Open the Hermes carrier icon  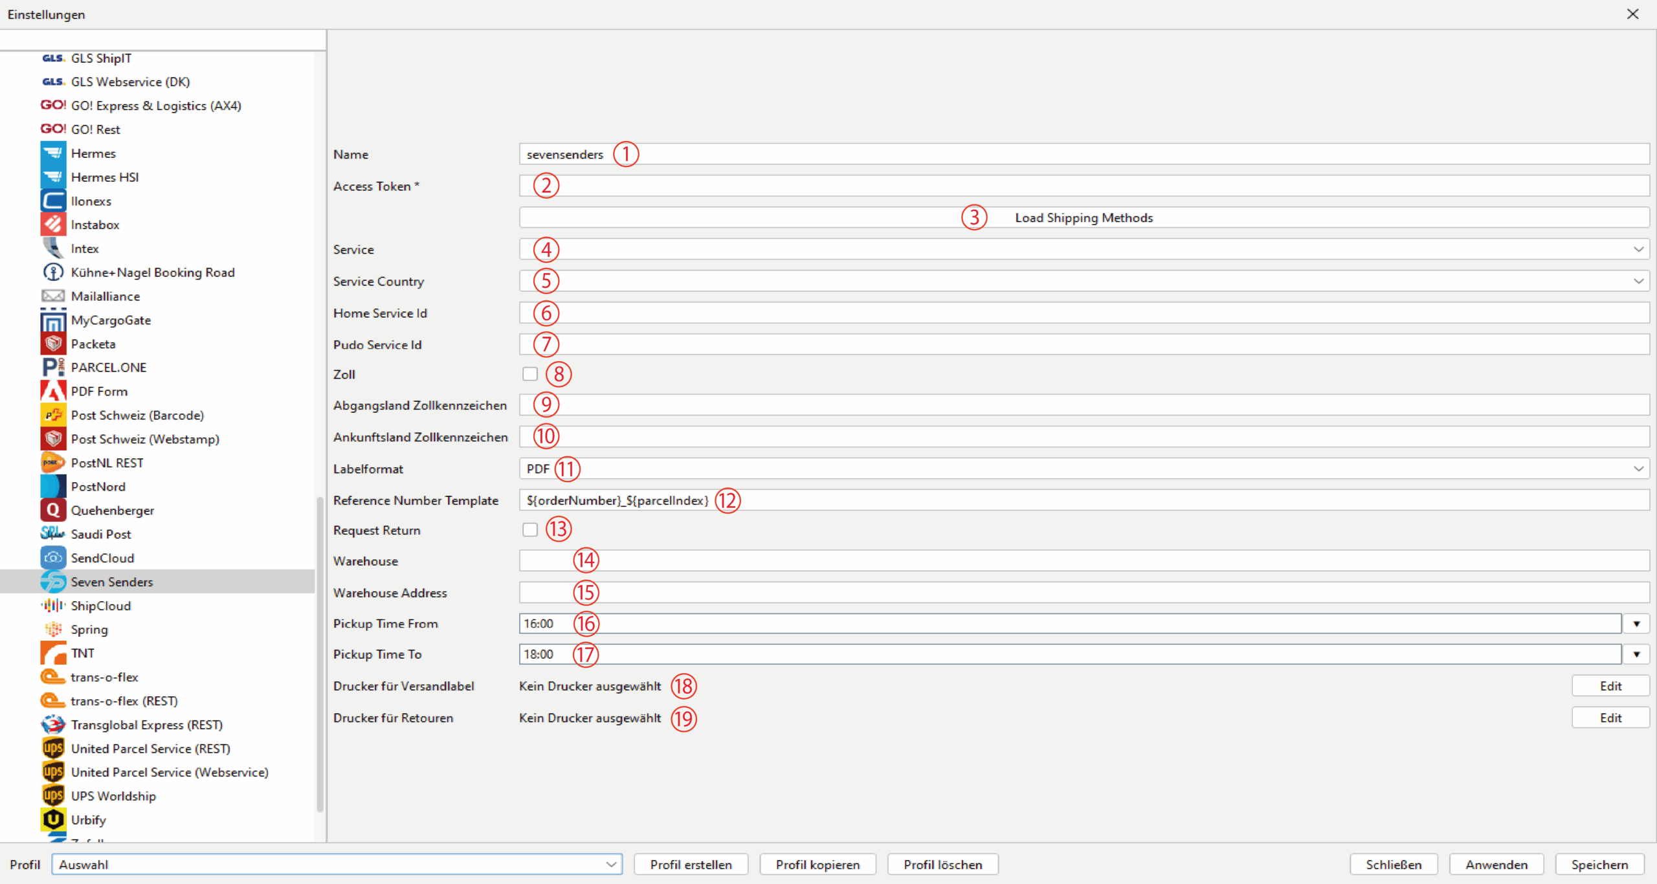[53, 153]
